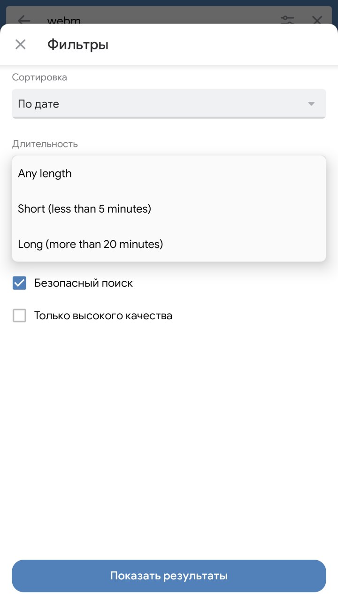Close the Фильтры panel with X
338x601 pixels.
point(20,45)
